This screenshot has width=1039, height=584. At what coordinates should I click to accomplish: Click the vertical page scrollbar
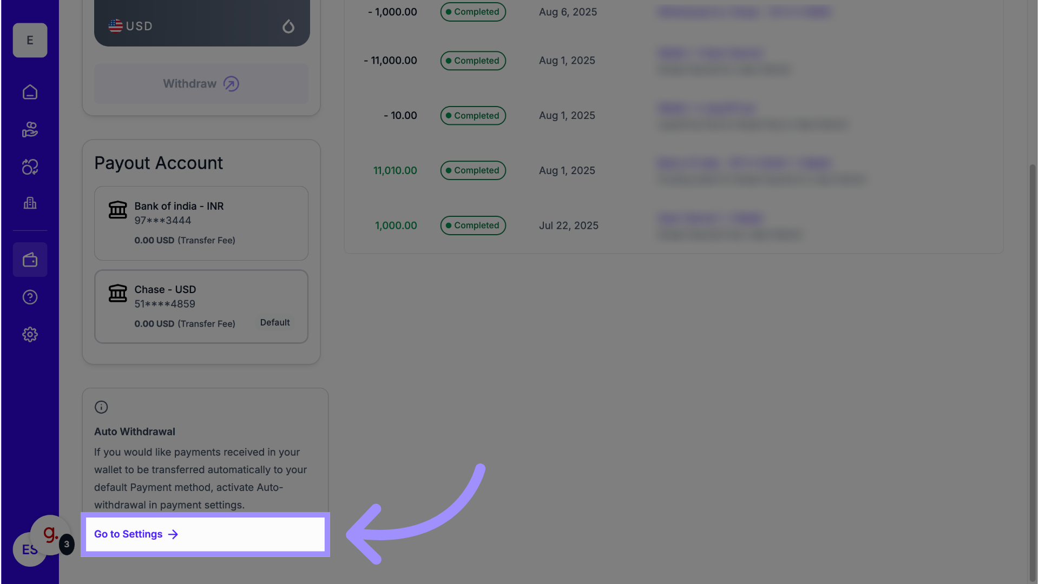tap(1033, 368)
